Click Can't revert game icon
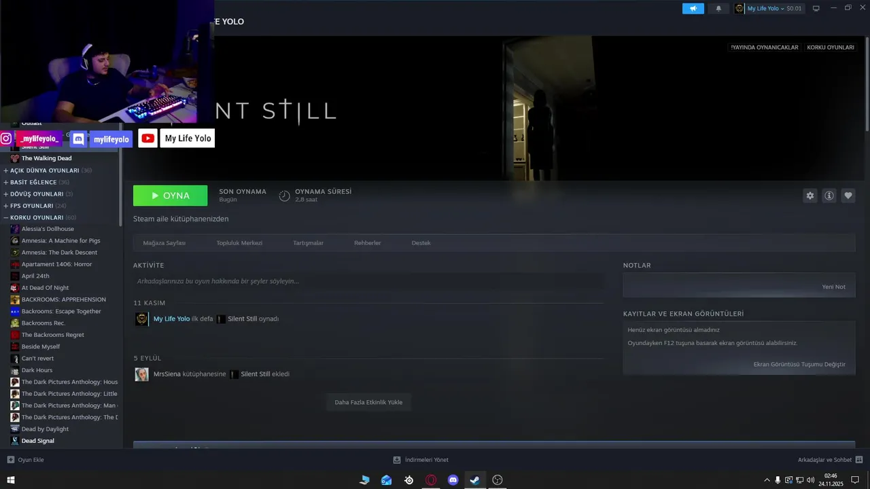870x489 pixels. coord(15,359)
